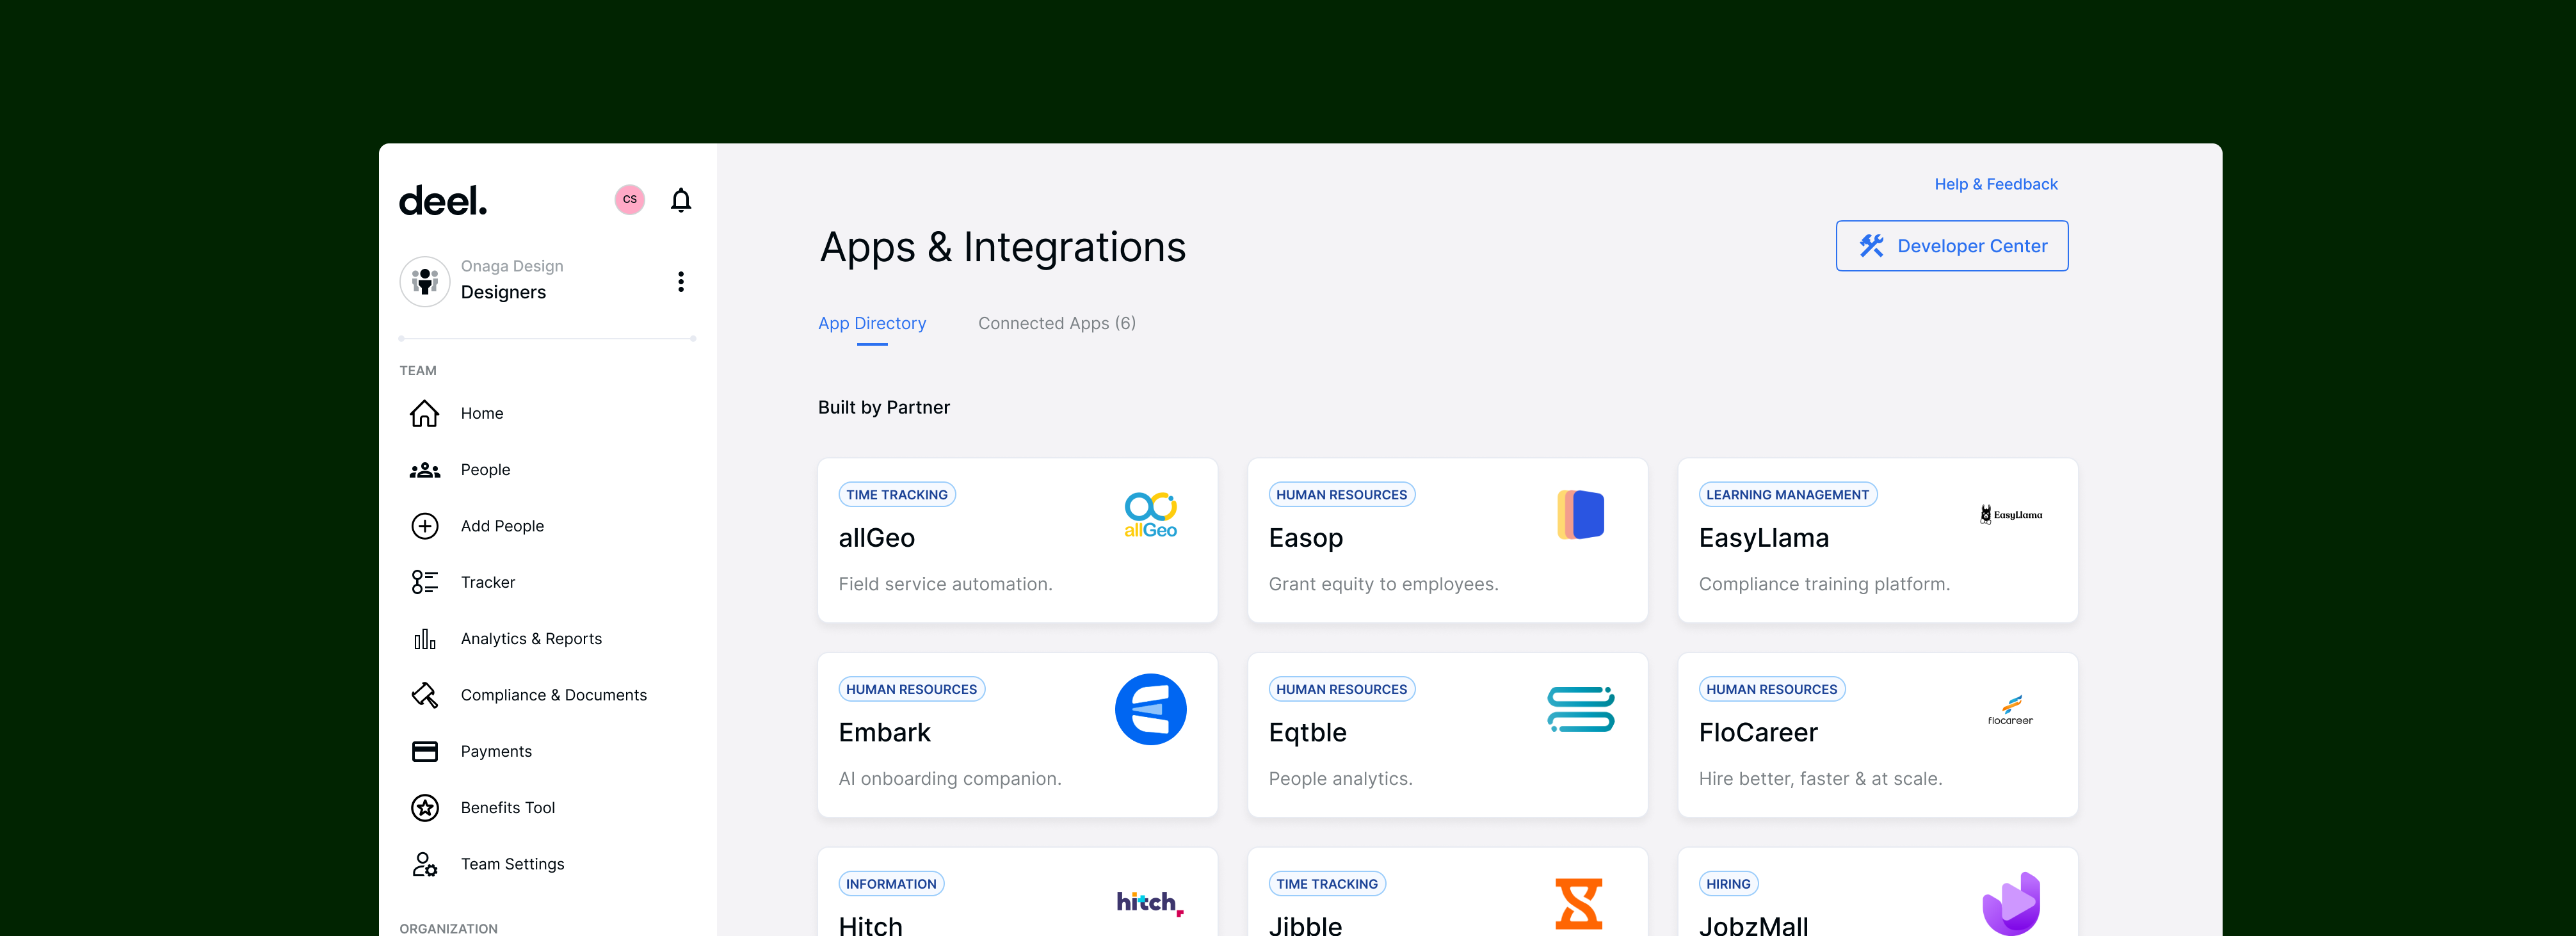Click HUMAN RESOURCES tag on Easop card
This screenshot has height=936, width=2576.
click(1341, 495)
